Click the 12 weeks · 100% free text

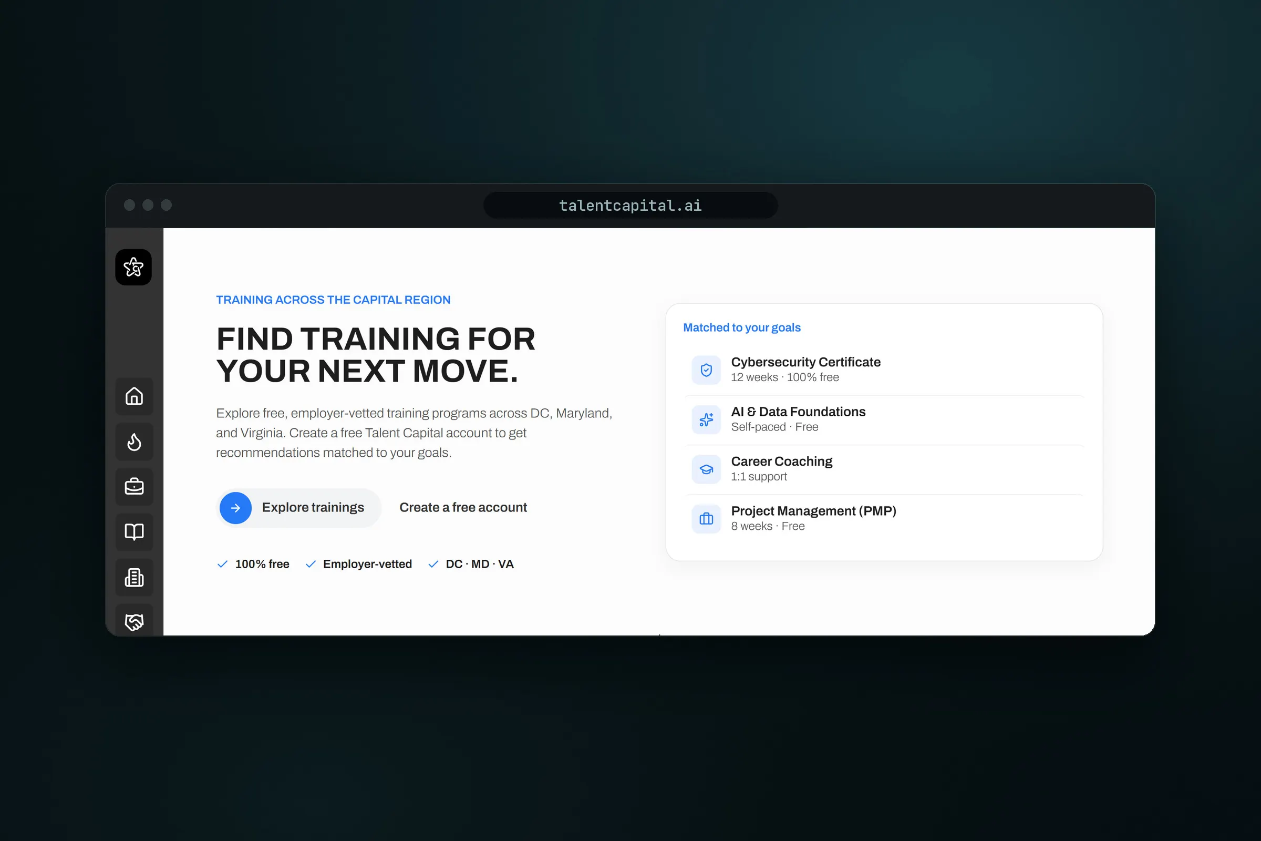[785, 377]
